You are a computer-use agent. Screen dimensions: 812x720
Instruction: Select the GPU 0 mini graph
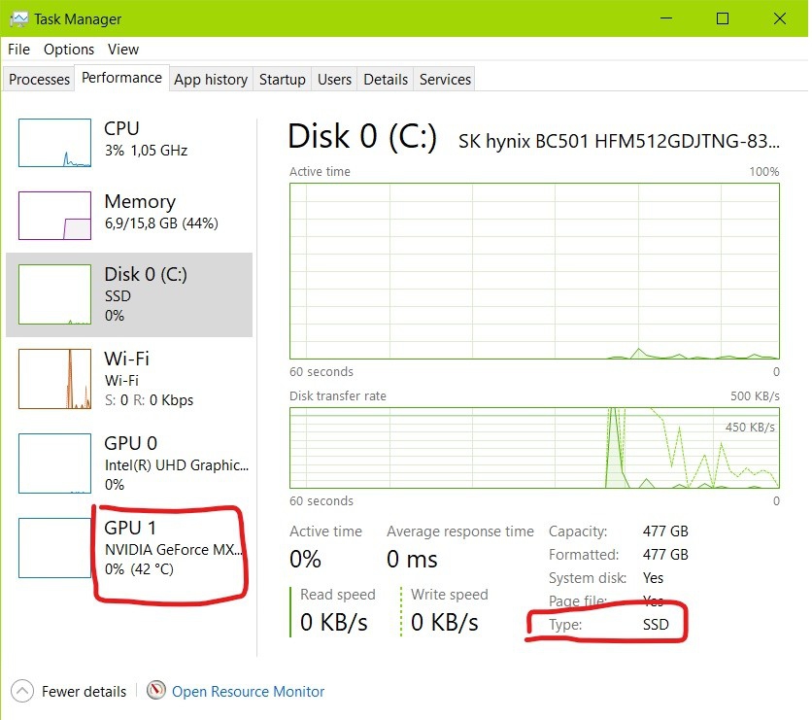pos(55,463)
